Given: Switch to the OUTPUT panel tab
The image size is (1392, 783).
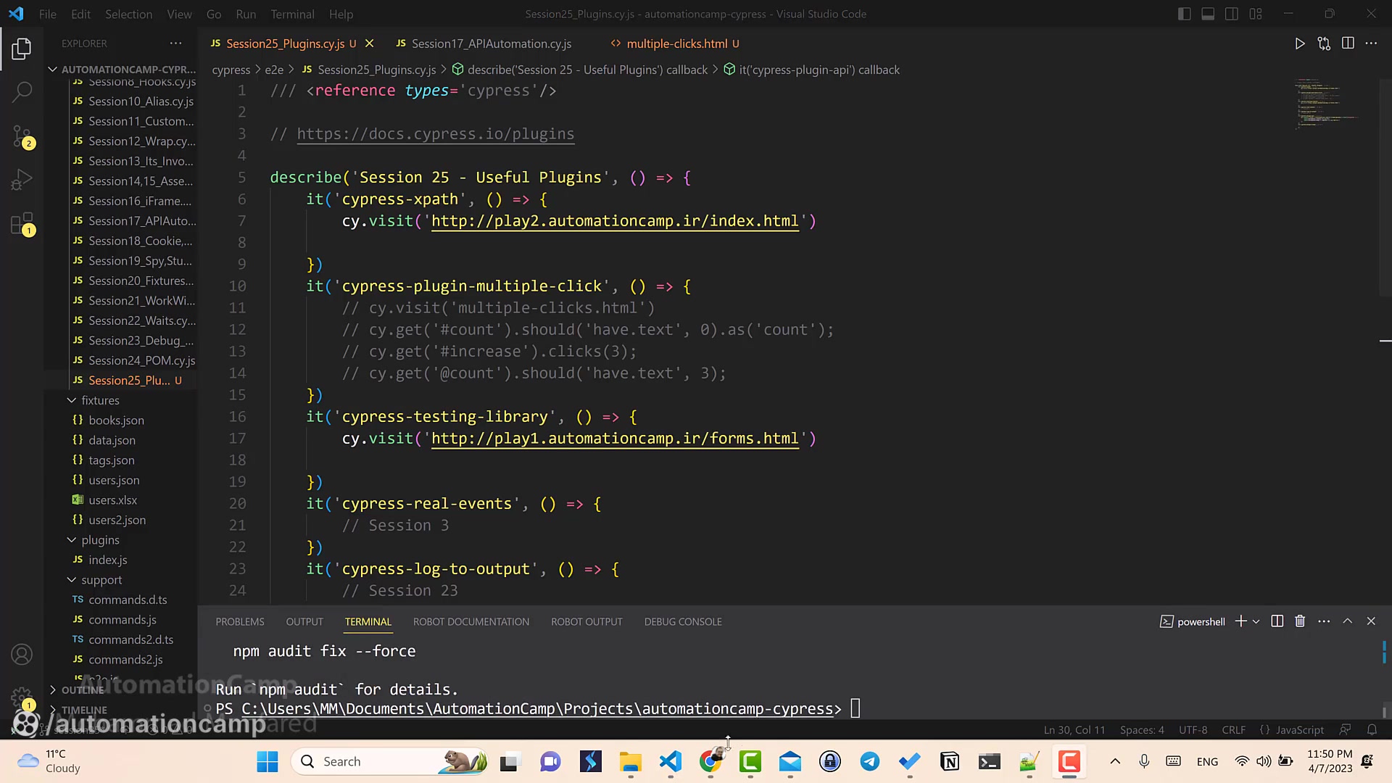Looking at the screenshot, I should coord(304,621).
